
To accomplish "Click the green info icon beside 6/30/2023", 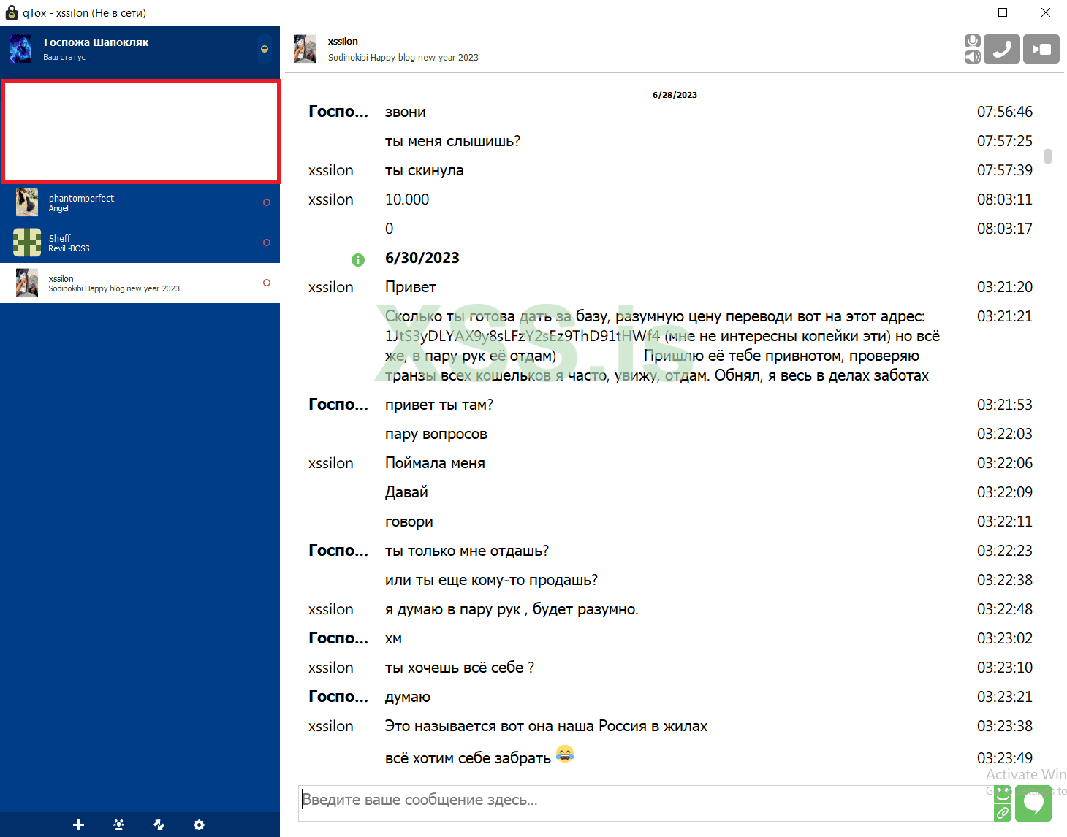I will 358,259.
